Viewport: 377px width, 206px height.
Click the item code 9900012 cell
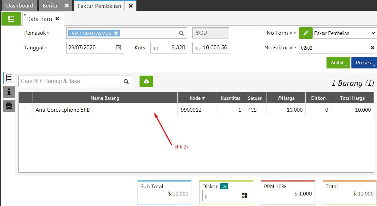coord(197,110)
